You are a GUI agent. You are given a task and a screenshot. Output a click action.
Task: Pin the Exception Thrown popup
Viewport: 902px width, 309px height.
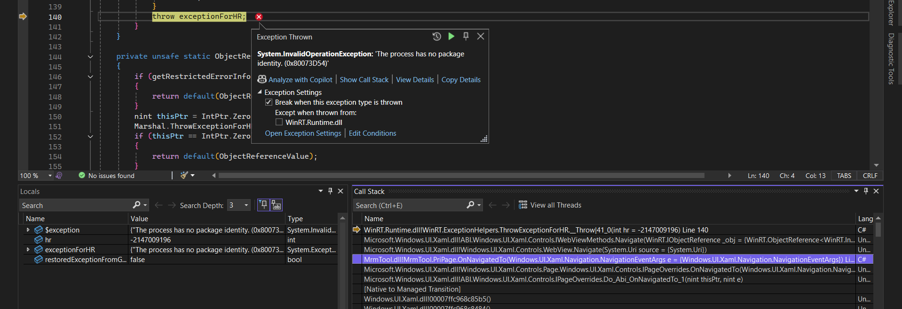point(466,36)
